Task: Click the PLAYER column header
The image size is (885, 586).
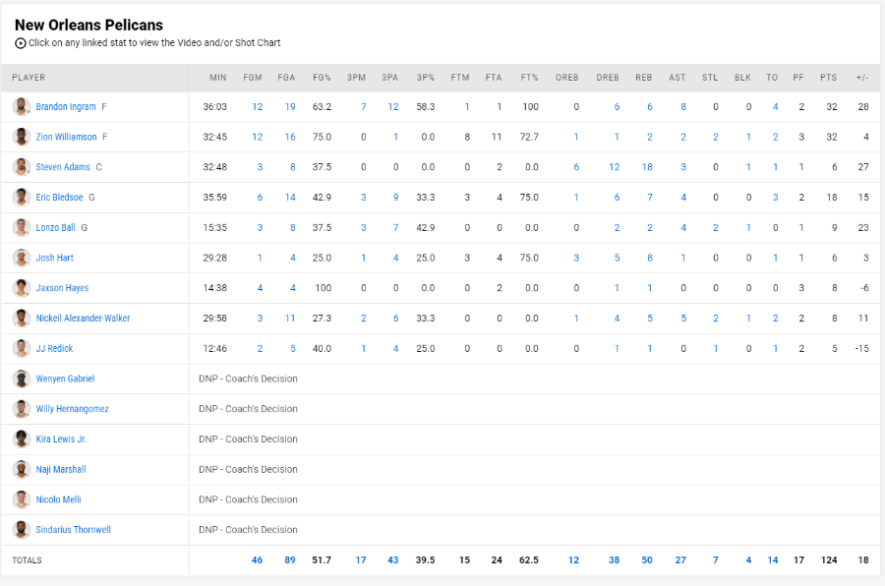Action: 29,78
